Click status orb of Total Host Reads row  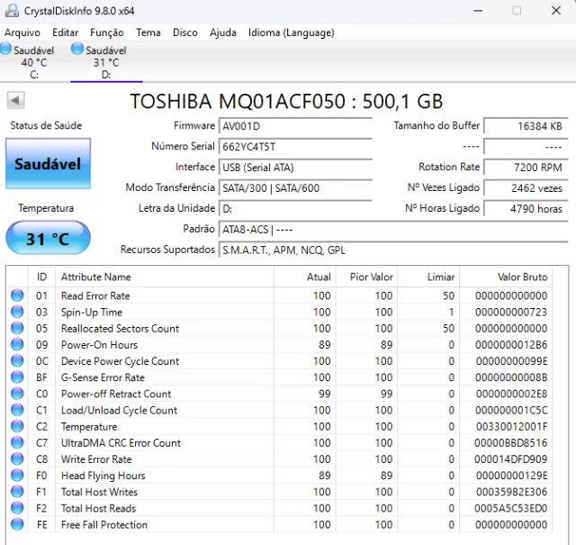[17, 508]
